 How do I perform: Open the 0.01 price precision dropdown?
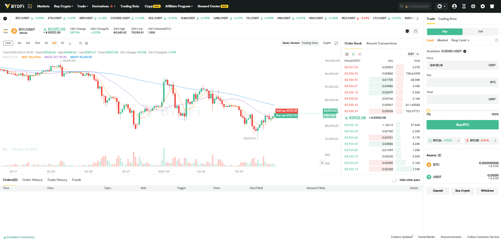pyautogui.click(x=413, y=54)
